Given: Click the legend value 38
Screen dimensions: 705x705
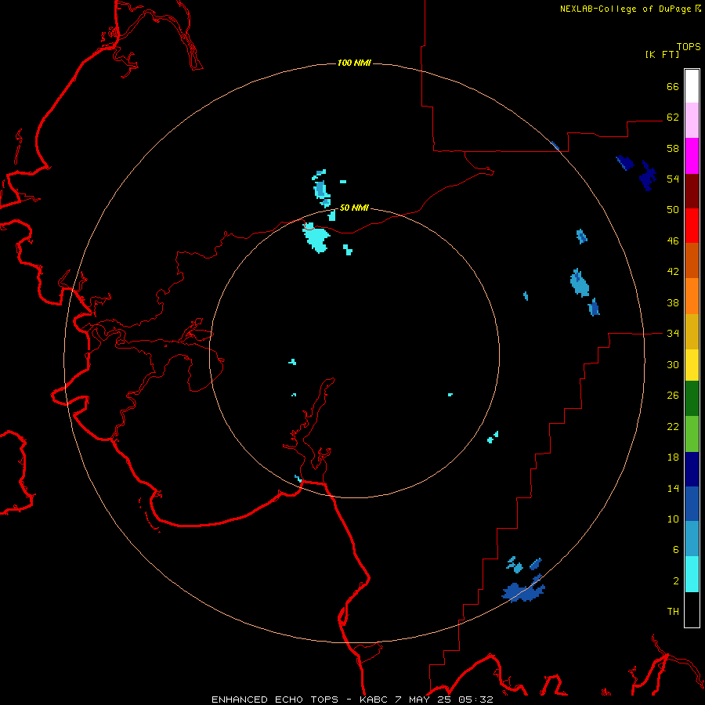Looking at the screenshot, I should tap(673, 302).
